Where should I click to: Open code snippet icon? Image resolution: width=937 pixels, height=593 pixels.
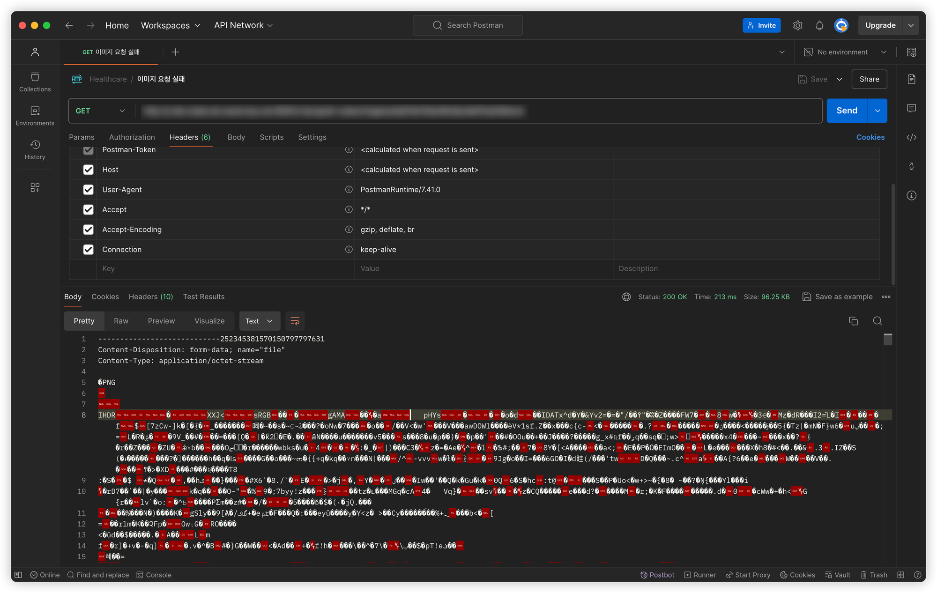(911, 137)
